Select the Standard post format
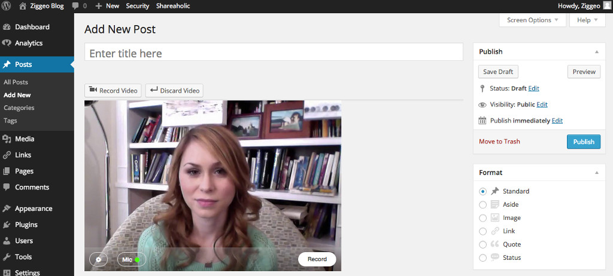The image size is (613, 276). tap(483, 191)
